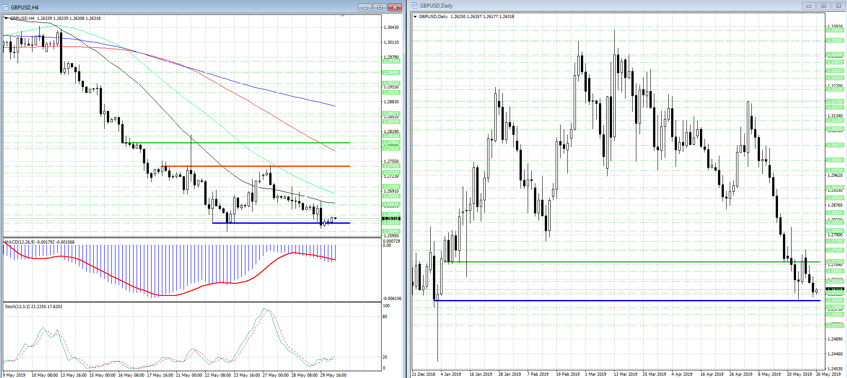847x378 pixels.
Task: Click the black current price marker on the H4 axis
Action: pos(391,219)
